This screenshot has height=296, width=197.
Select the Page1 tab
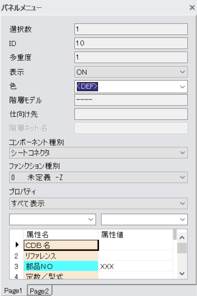click(x=13, y=290)
